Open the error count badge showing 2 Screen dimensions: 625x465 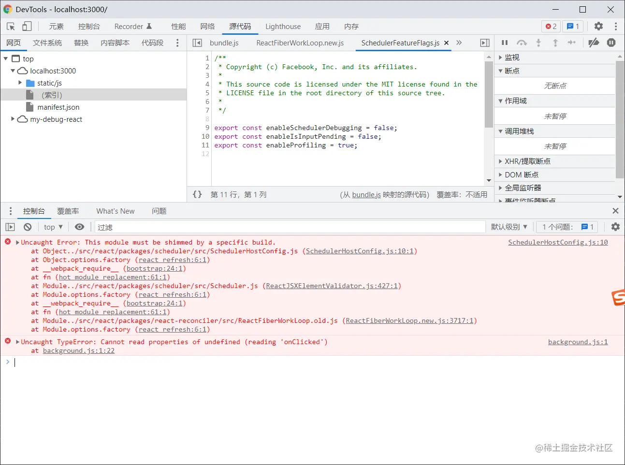pos(551,27)
